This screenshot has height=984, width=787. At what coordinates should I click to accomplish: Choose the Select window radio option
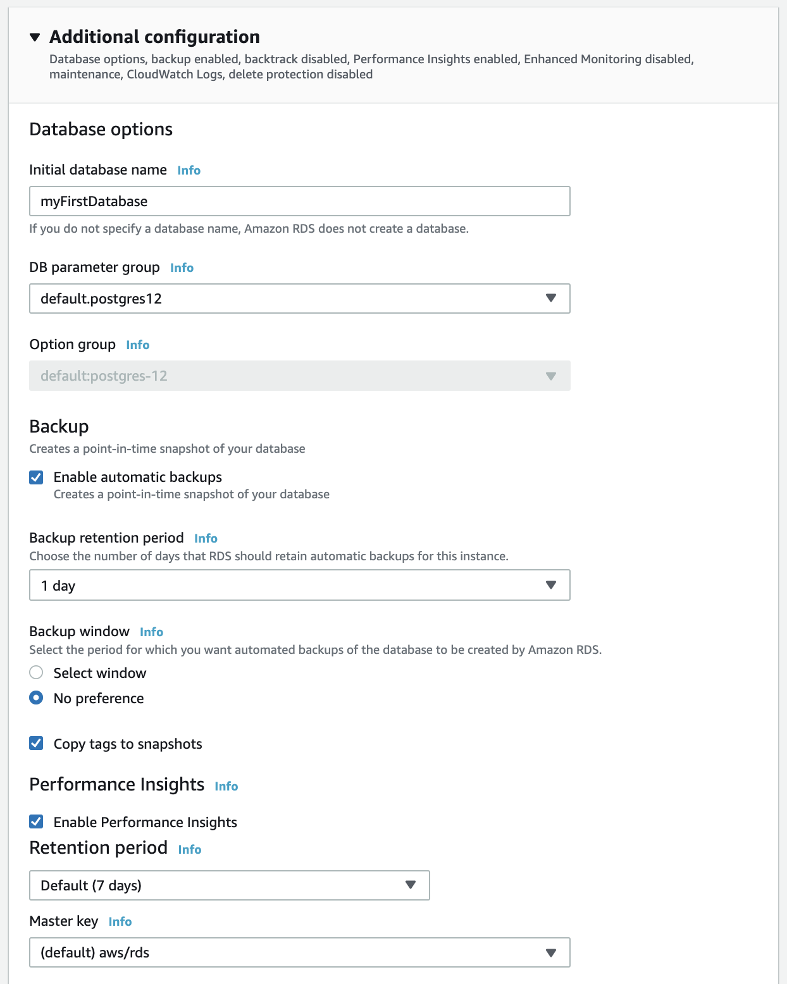[37, 673]
